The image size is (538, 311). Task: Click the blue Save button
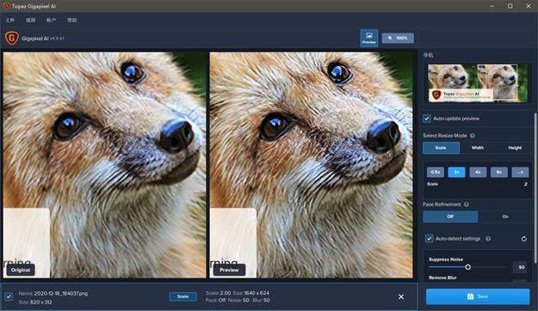point(478,296)
